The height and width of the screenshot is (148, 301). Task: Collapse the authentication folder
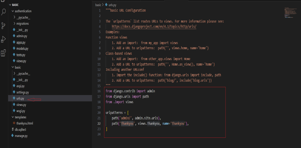coord(12,11)
